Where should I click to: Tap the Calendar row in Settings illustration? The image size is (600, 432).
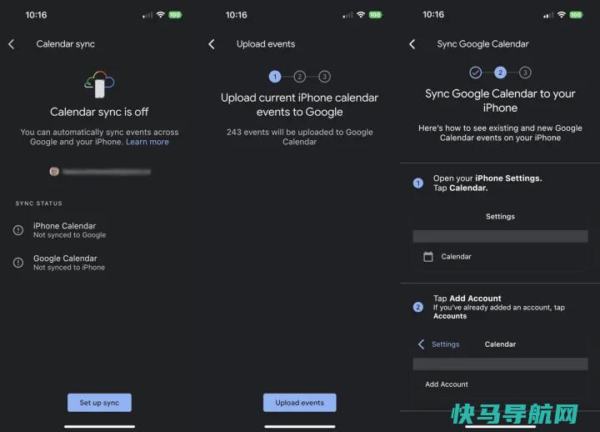[500, 257]
